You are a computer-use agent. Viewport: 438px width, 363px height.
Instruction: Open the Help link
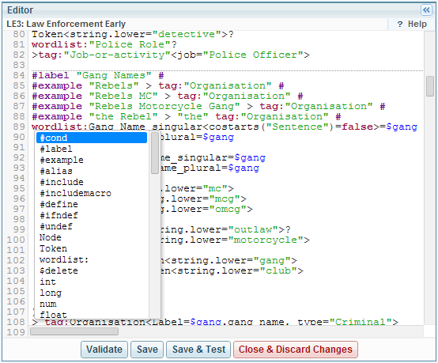(412, 25)
